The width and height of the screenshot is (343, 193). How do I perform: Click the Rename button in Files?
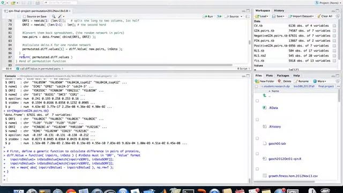pos(301,81)
